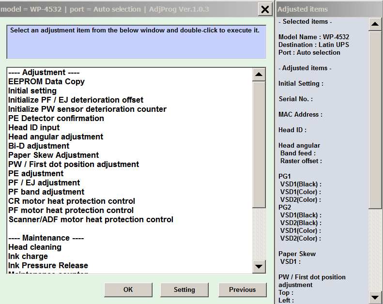Screen dimensions: 383x304
Task: Click Head ID label in side panel
Action: pyautogui.click(x=292, y=130)
